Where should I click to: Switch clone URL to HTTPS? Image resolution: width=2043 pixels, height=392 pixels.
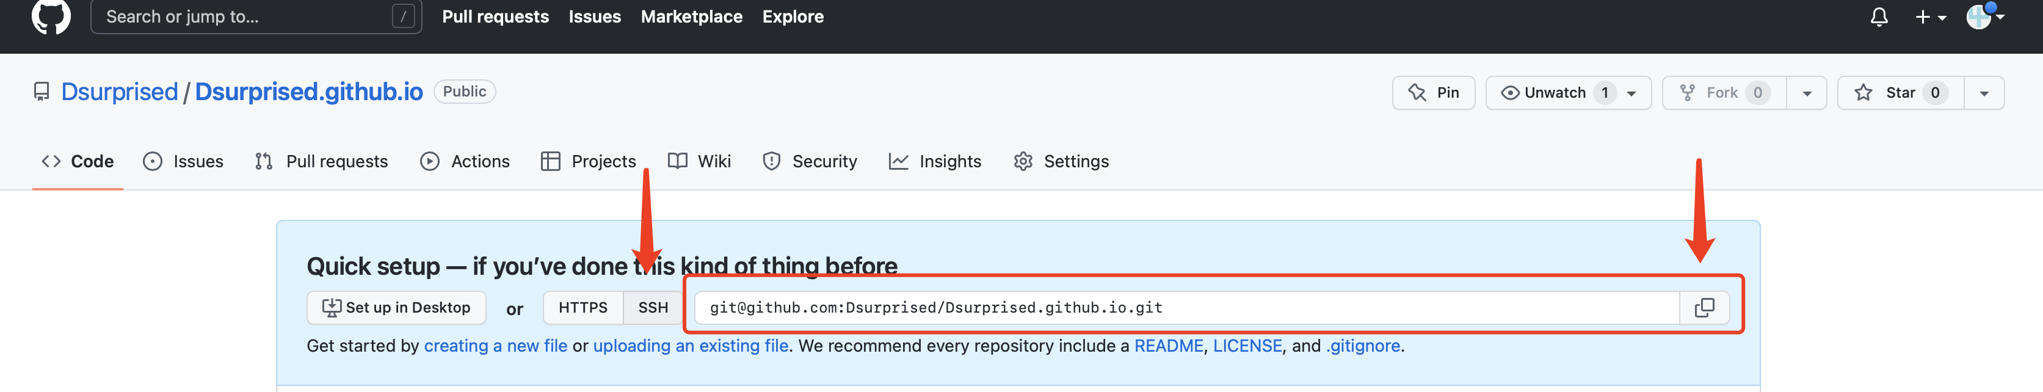coord(582,308)
